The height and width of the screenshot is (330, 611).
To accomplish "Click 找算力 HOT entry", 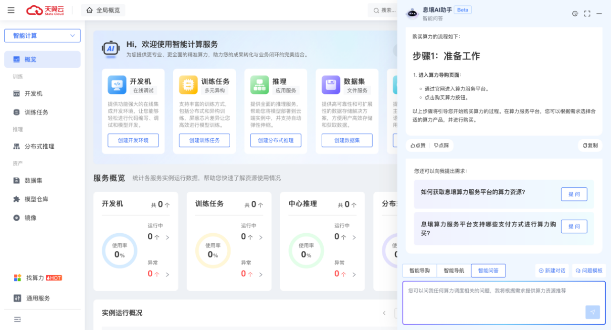I will coord(38,278).
